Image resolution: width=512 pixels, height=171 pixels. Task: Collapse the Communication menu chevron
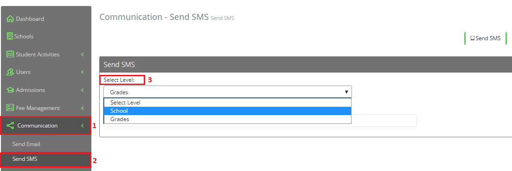point(83,126)
